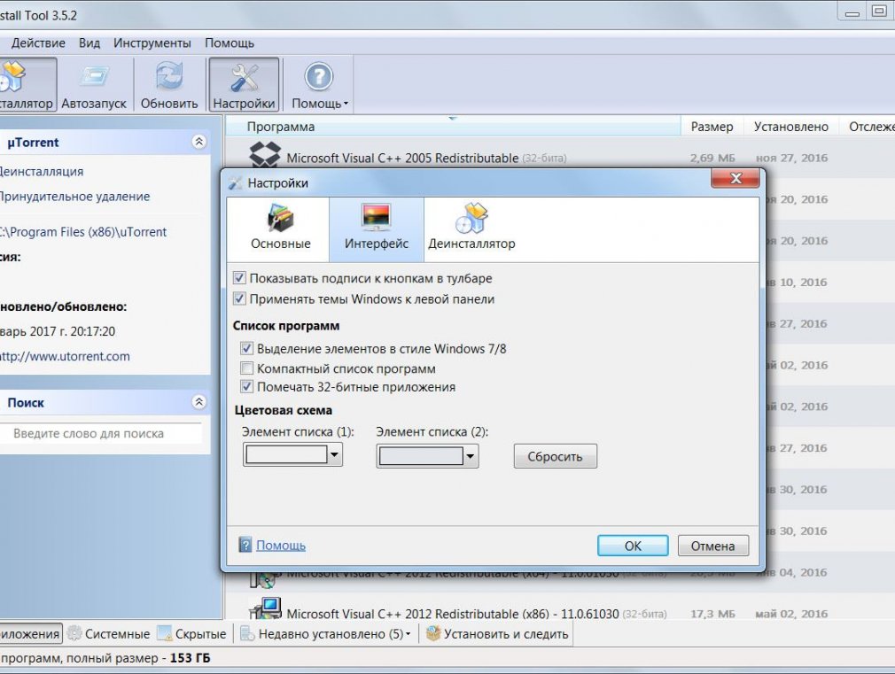The width and height of the screenshot is (895, 674).
Task: Open the Автозапуск toolbar tool
Action: click(94, 84)
